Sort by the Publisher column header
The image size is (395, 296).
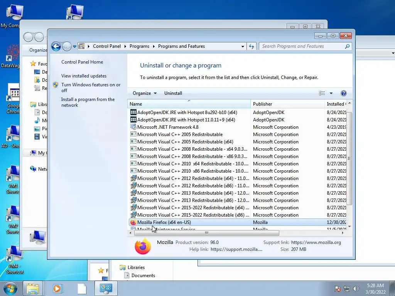pos(287,104)
